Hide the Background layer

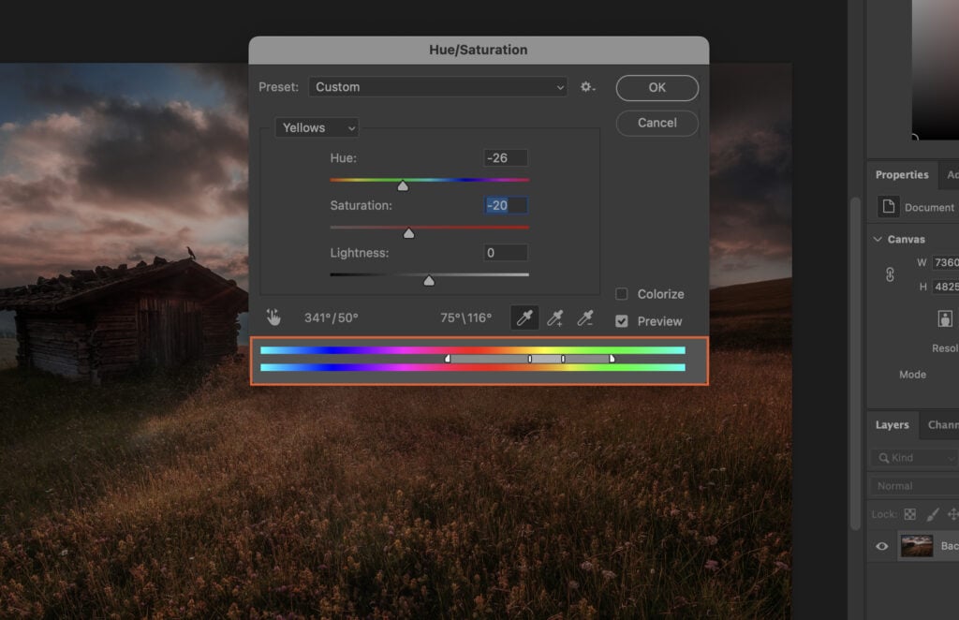pyautogui.click(x=880, y=546)
